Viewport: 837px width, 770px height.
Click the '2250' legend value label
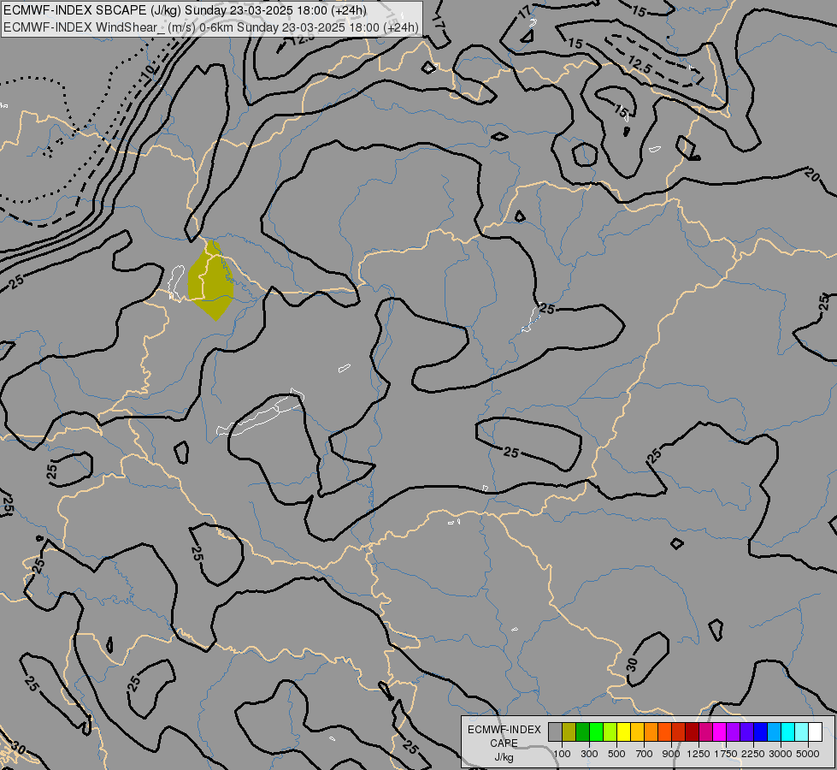[x=753, y=754]
